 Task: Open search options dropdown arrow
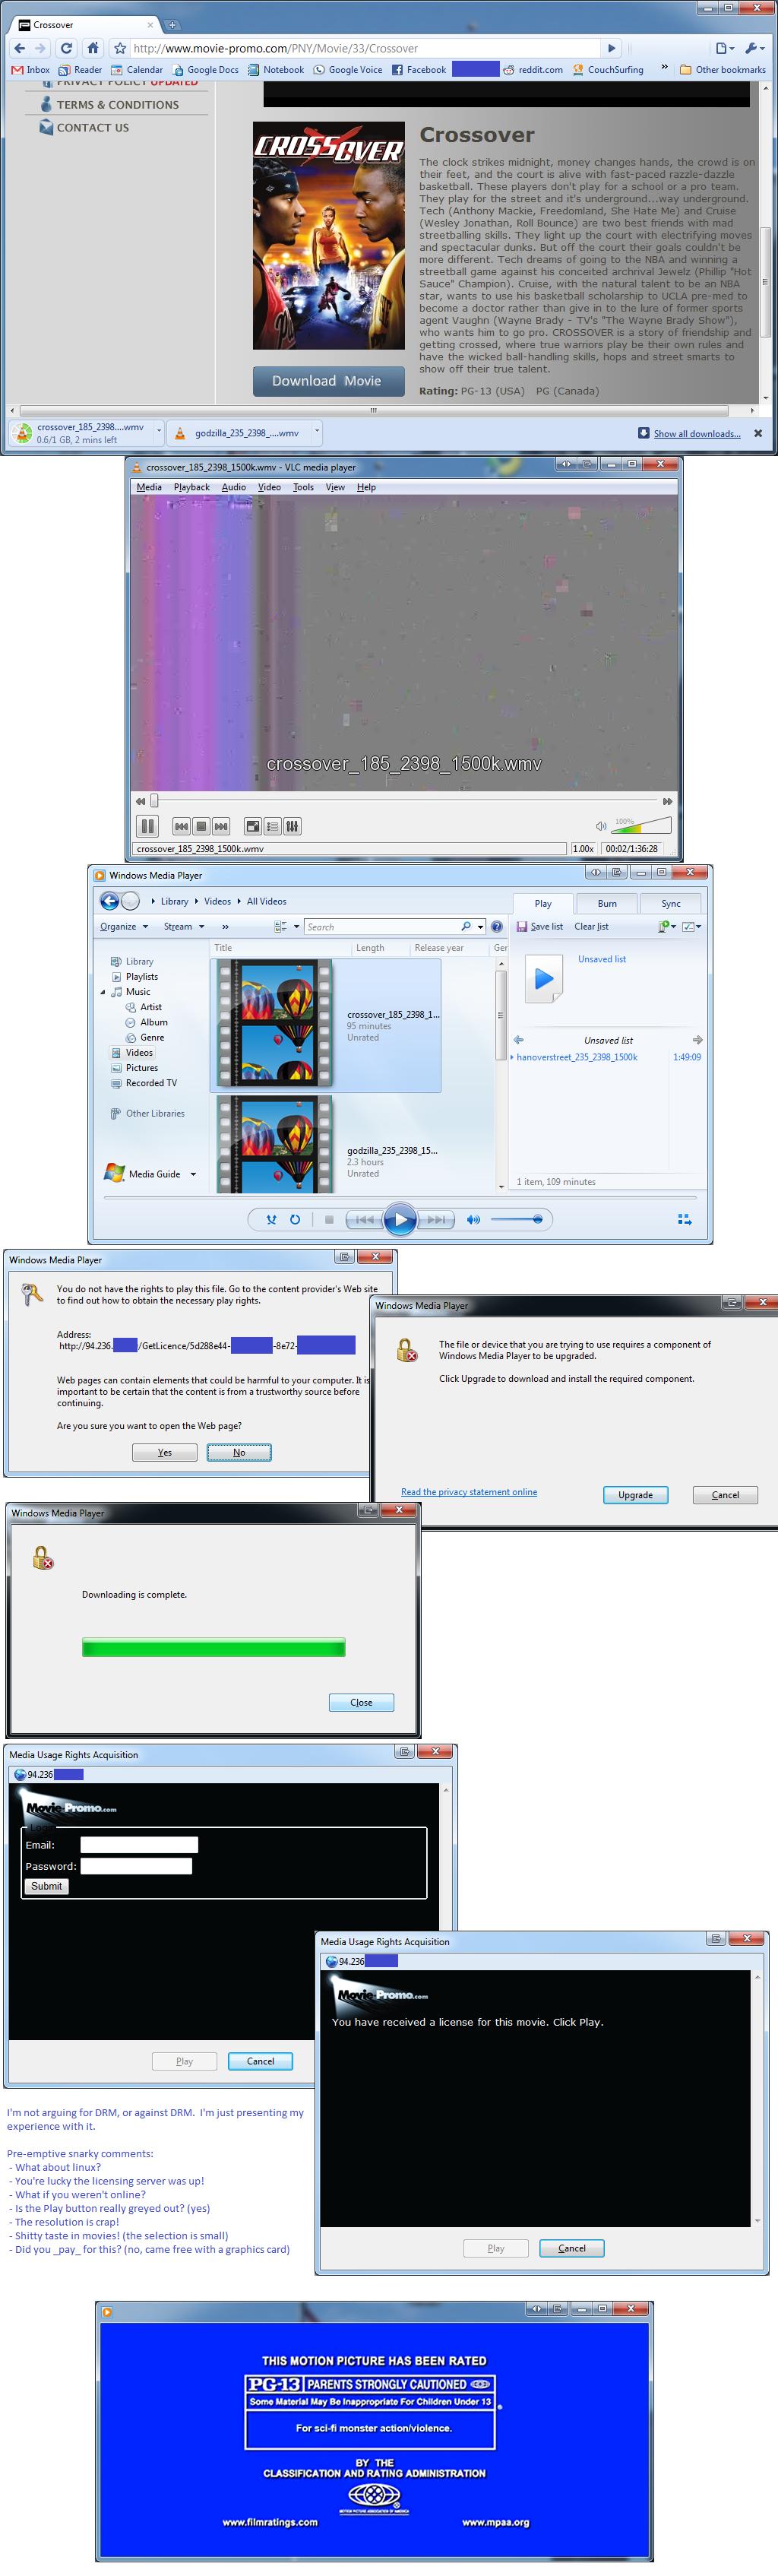tap(481, 926)
